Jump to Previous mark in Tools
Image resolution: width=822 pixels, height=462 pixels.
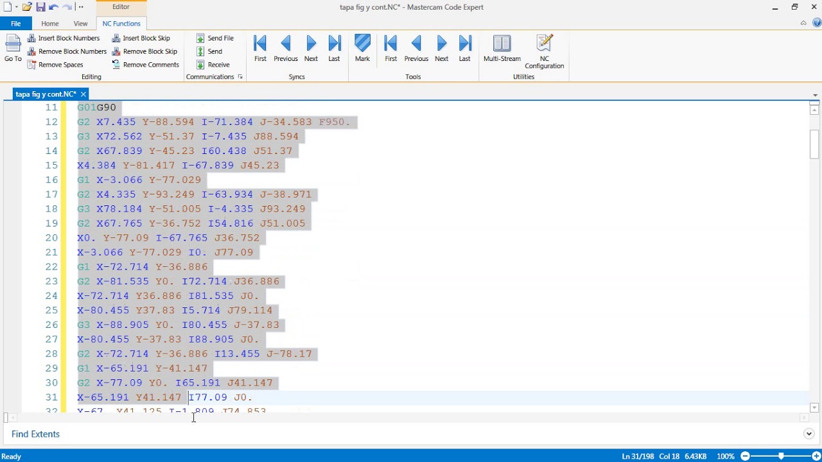coord(416,49)
